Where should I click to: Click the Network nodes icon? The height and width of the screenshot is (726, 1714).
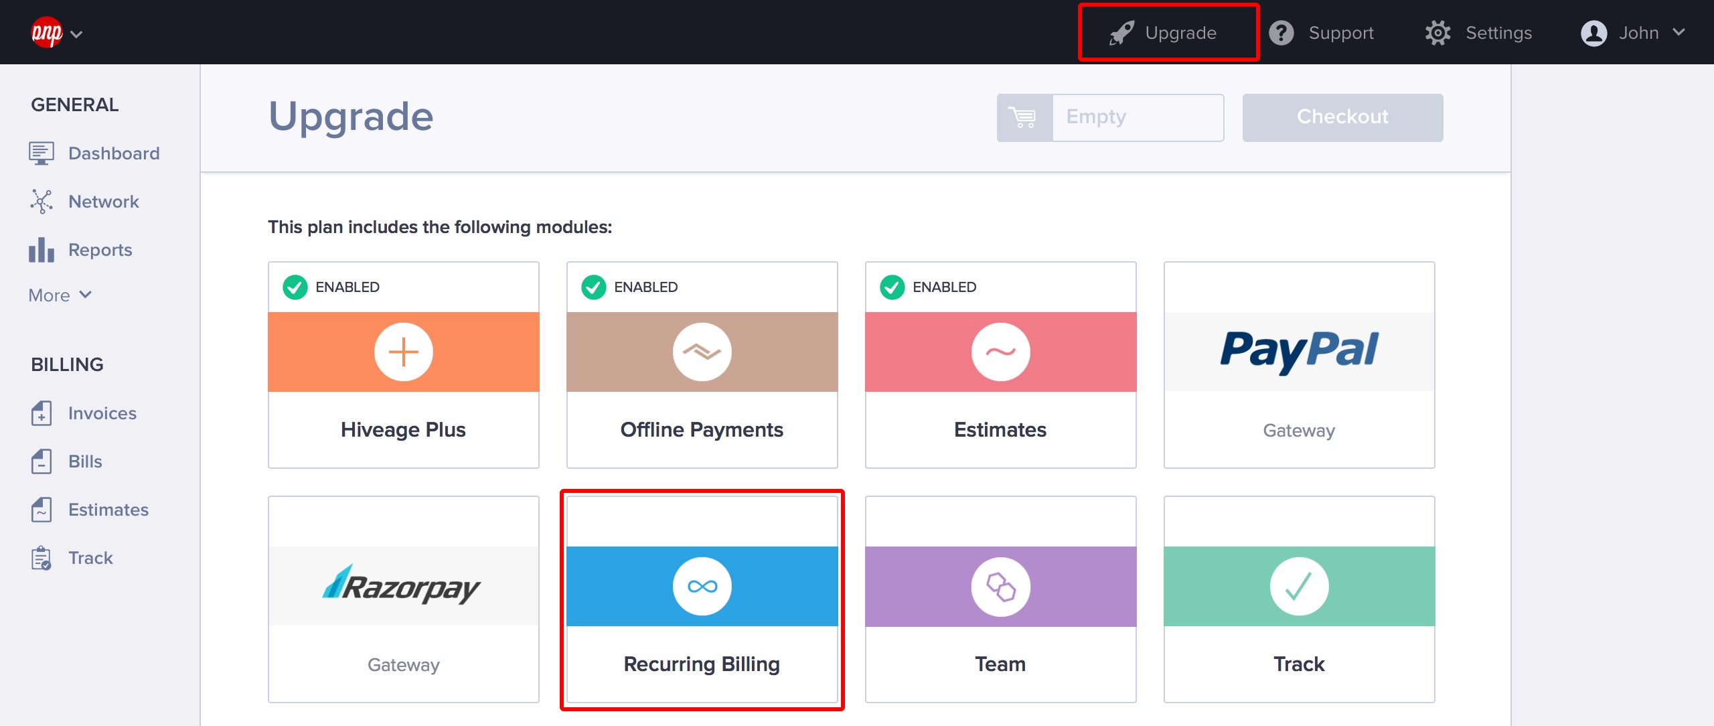pos(41,202)
